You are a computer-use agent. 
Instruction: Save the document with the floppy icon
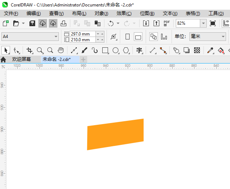coord(32,23)
